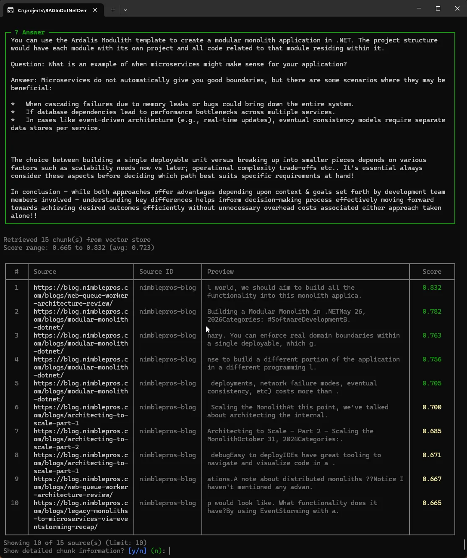
Task: Click the score value 0.671
Action: 432,455
